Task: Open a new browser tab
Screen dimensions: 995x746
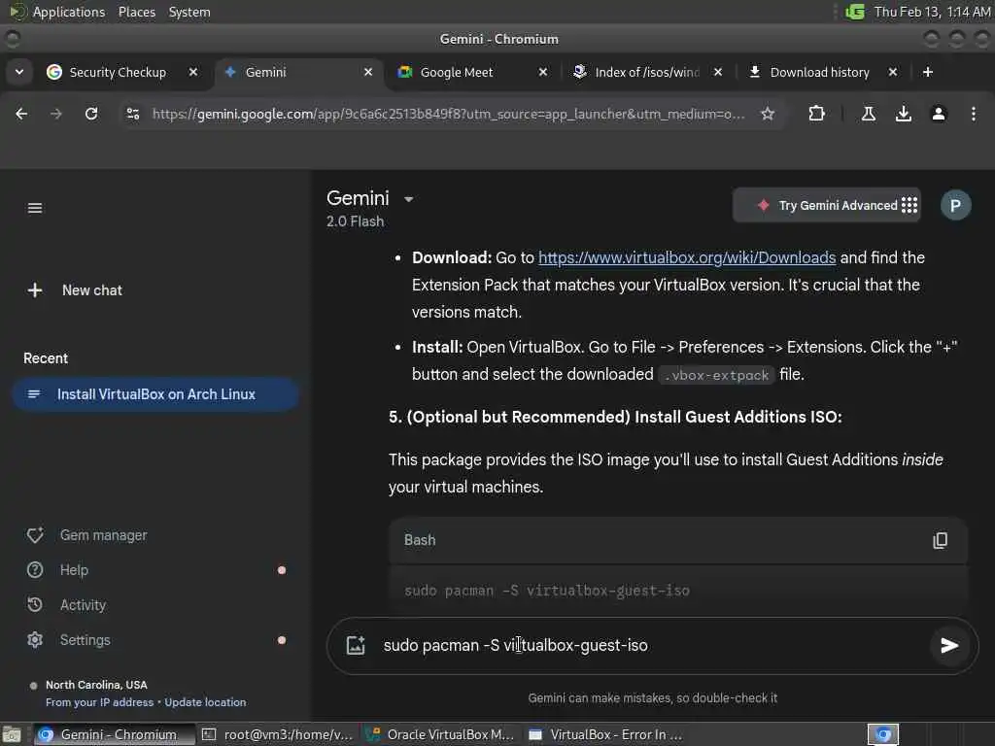Action: click(x=927, y=72)
